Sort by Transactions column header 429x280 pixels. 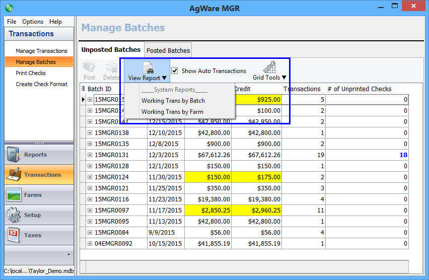click(302, 89)
